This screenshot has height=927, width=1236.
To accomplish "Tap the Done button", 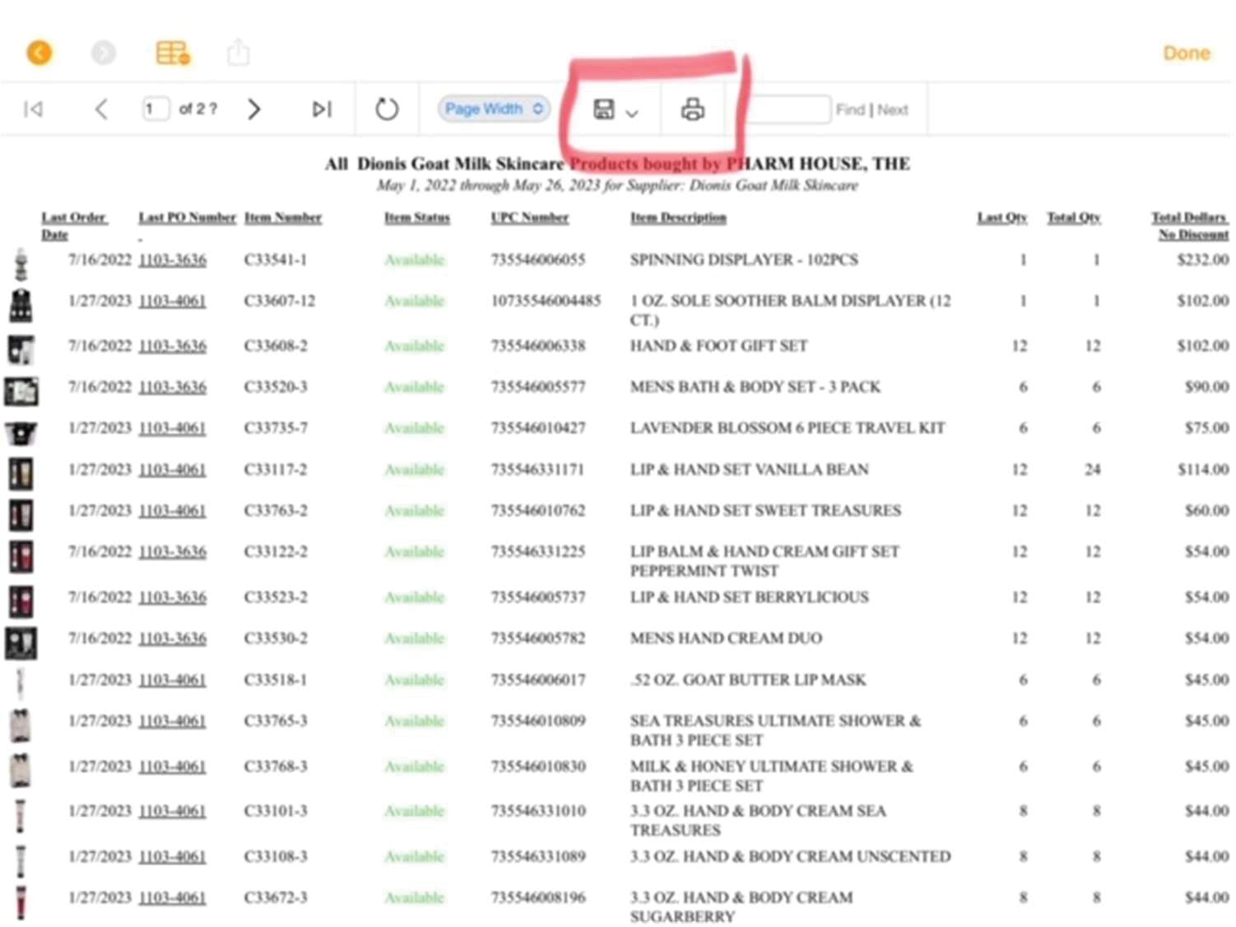I will pyautogui.click(x=1187, y=53).
